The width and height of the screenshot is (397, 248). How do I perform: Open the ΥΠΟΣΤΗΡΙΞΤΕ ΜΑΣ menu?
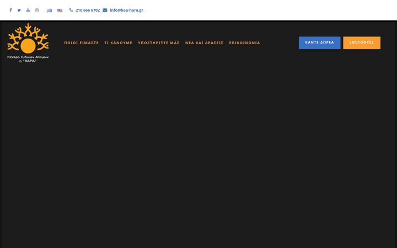[159, 43]
